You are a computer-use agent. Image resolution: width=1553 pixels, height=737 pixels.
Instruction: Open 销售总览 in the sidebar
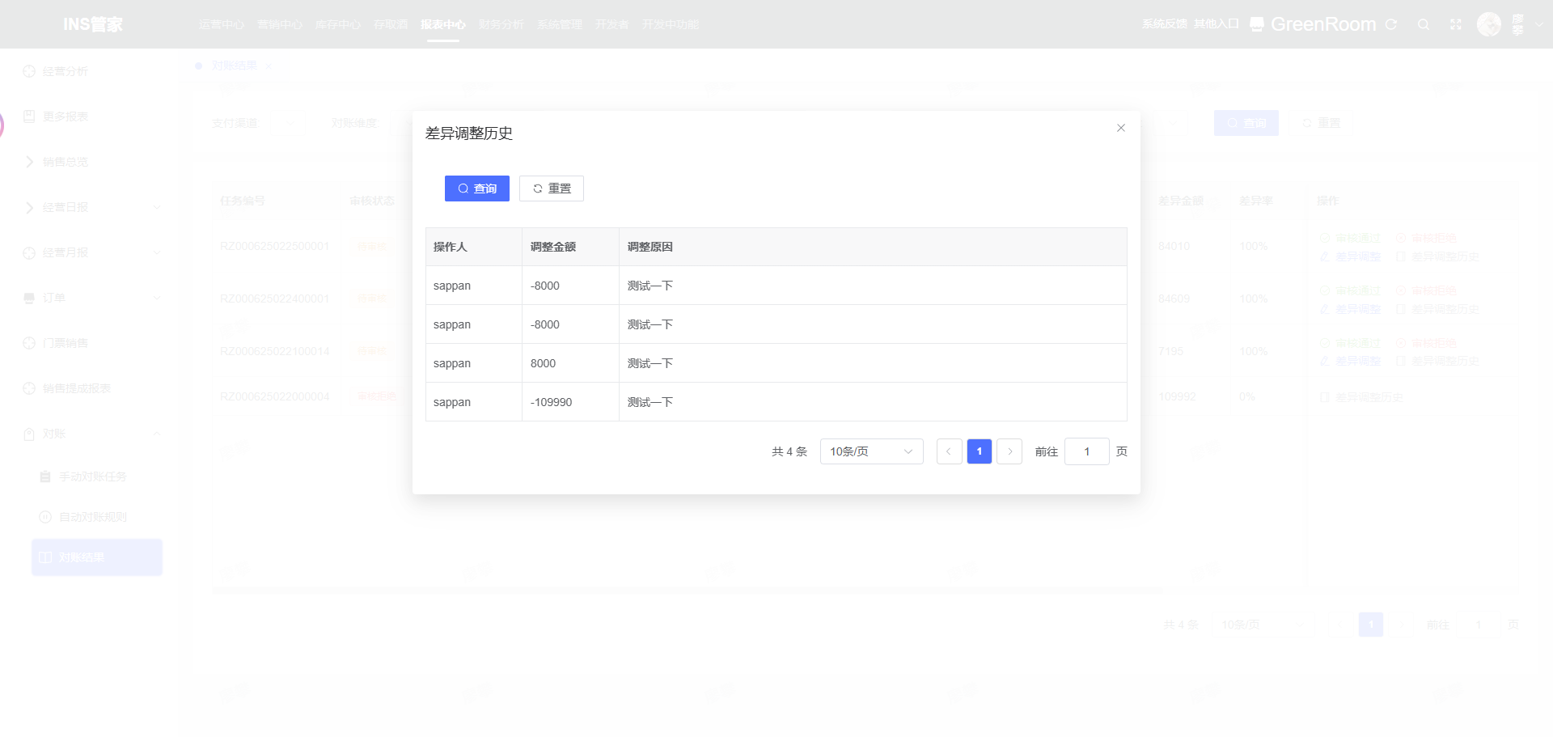pos(66,162)
